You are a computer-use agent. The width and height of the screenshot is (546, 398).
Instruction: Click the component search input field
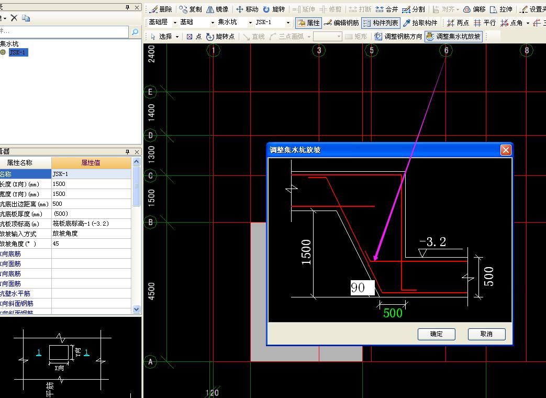[x=64, y=32]
